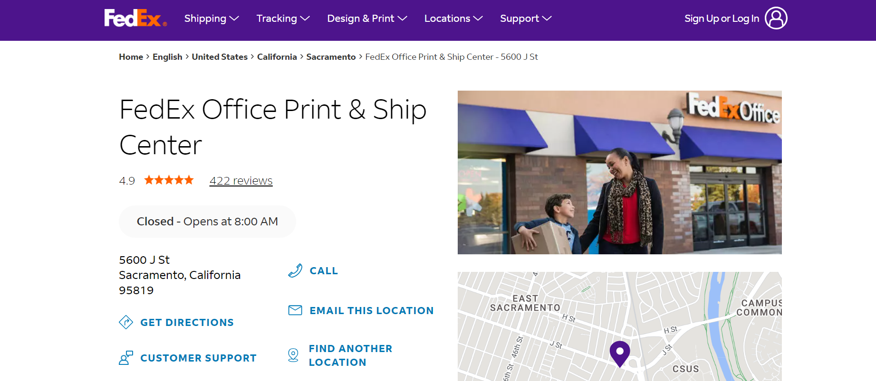Image resolution: width=876 pixels, height=381 pixels.
Task: Click the EAST SACRAMENTO label on the map
Action: (x=525, y=303)
